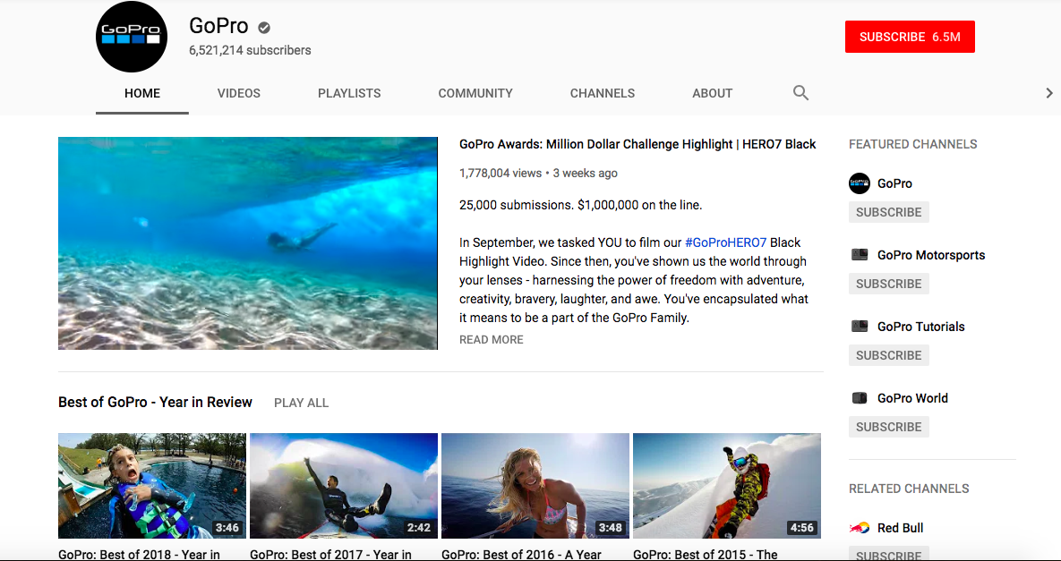Click the GoPro World channel icon
This screenshot has width=1061, height=561.
click(860, 398)
